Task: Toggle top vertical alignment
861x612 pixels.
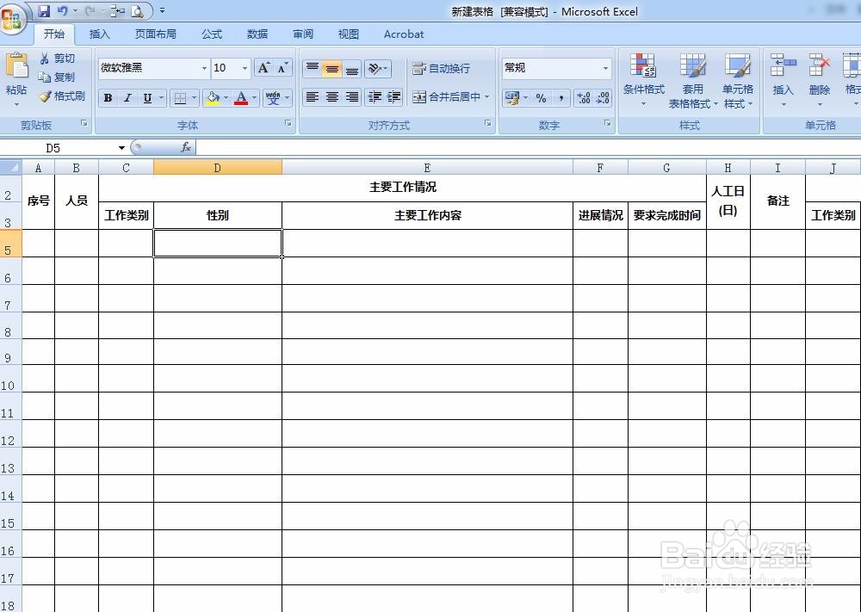Action: tap(313, 68)
